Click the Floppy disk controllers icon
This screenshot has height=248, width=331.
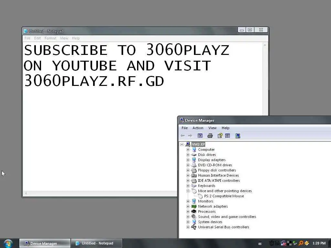(x=194, y=170)
